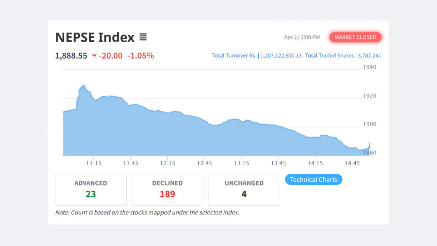Select the ADVANCED stocks box
Screen dimensions: 437x246
tap(90, 190)
